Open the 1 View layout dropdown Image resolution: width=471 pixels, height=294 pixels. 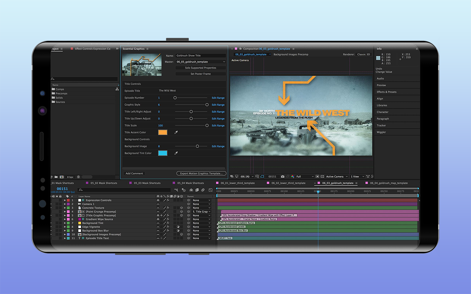point(357,176)
